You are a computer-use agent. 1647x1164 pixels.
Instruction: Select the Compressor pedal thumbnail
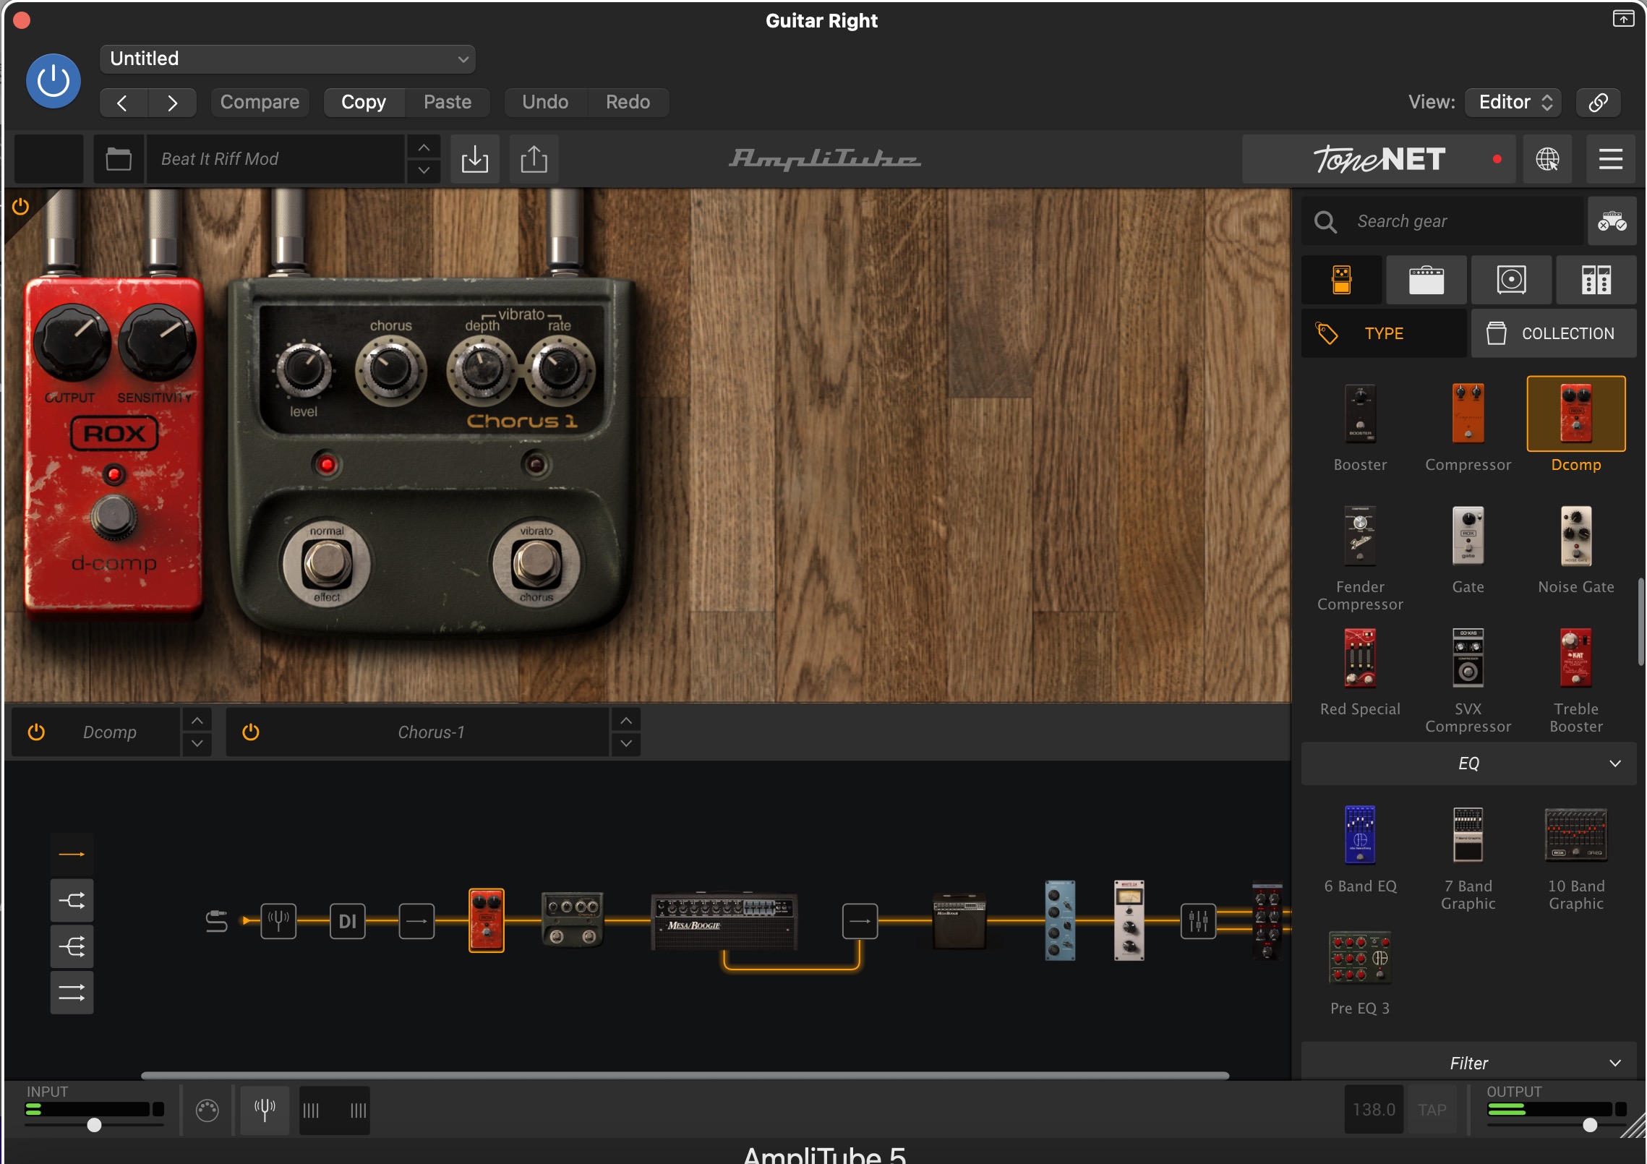click(1468, 414)
